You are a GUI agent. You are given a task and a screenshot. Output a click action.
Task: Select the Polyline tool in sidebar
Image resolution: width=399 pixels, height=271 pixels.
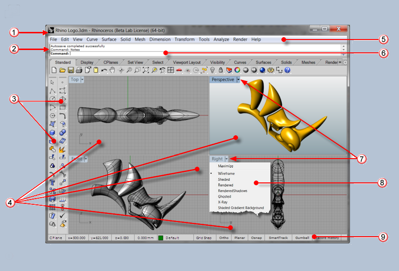[x=52, y=91]
